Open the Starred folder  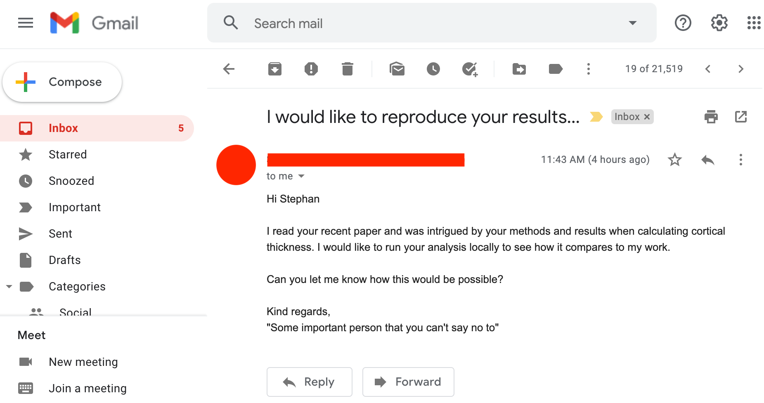point(68,155)
